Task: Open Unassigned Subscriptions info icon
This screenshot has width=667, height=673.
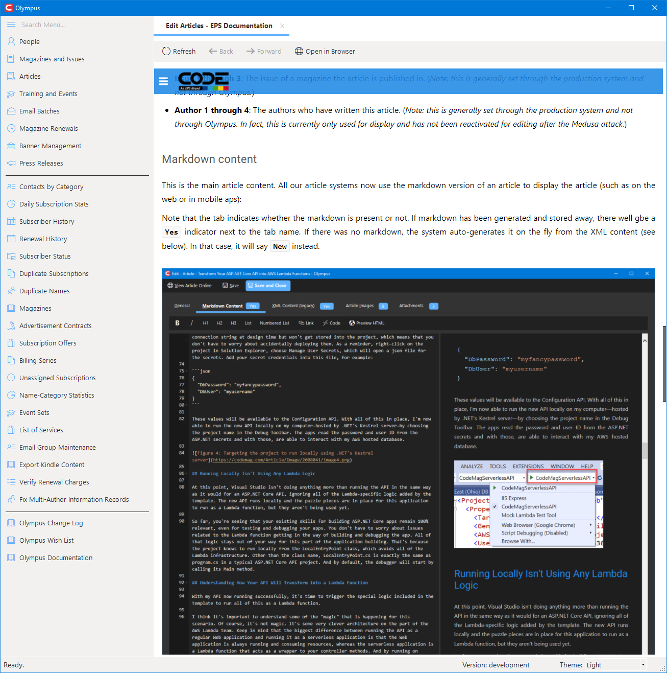Action: point(11,378)
